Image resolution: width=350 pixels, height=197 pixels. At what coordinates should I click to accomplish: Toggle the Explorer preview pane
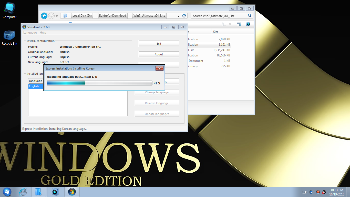239,24
